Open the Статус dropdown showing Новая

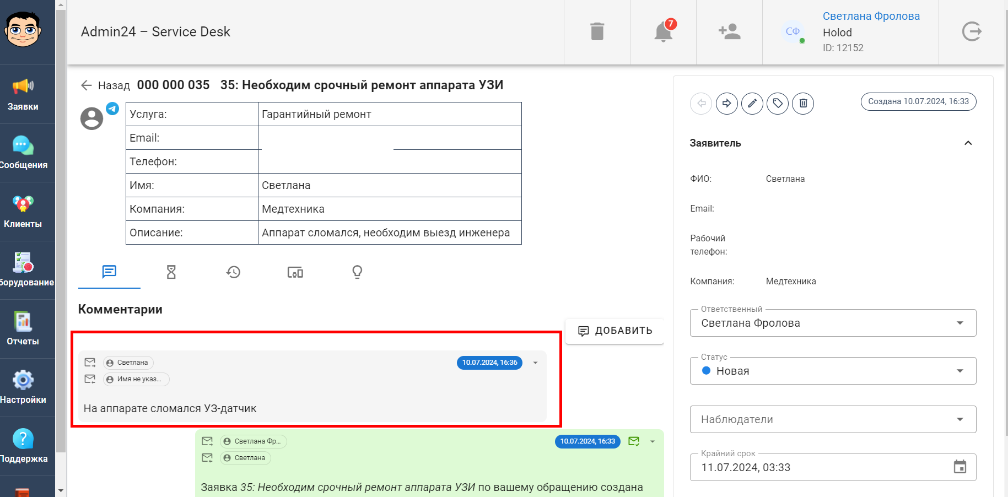pos(833,371)
